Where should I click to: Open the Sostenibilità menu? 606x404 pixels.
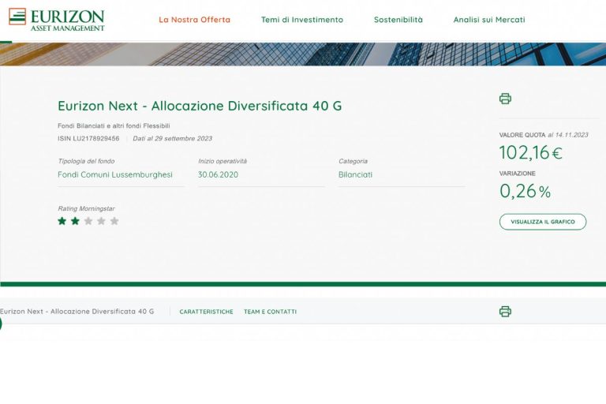398,20
